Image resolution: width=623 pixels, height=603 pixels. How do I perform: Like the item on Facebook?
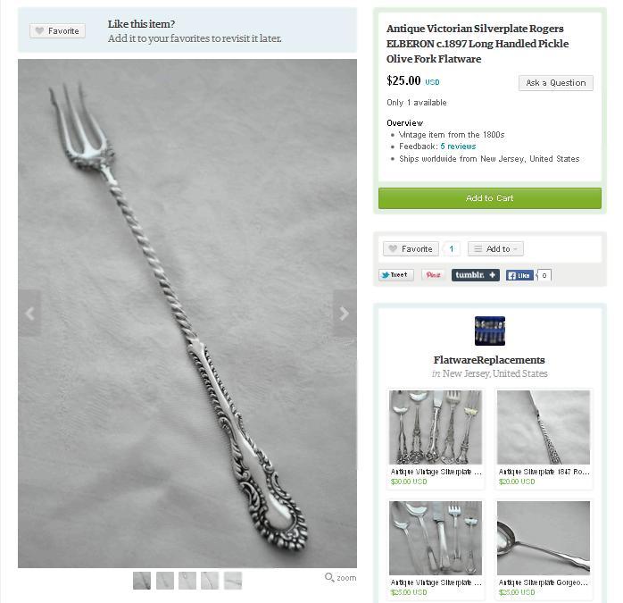coord(519,275)
